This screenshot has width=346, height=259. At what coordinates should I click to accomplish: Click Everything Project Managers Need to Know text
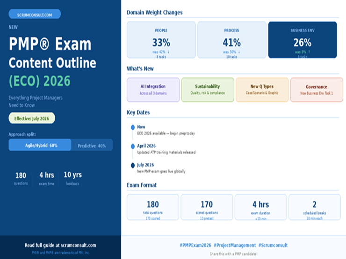pos(36,101)
